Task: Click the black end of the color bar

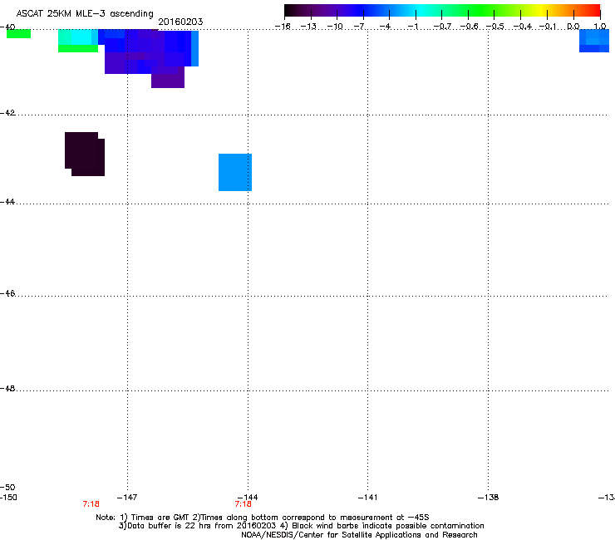Action: click(x=290, y=11)
